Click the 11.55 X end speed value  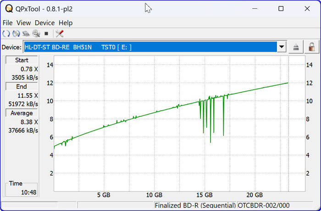(28, 95)
